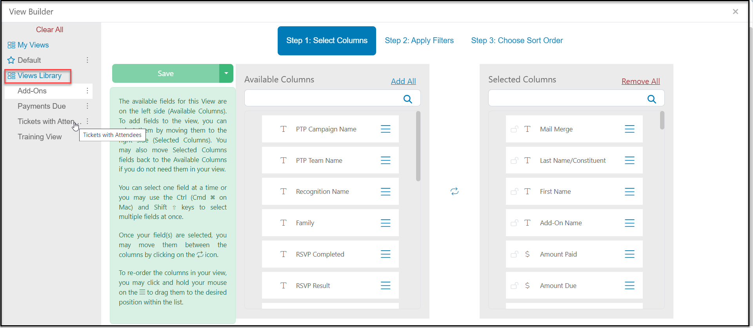Click the Selected Columns search field
This screenshot has width=753, height=328.
[577, 98]
